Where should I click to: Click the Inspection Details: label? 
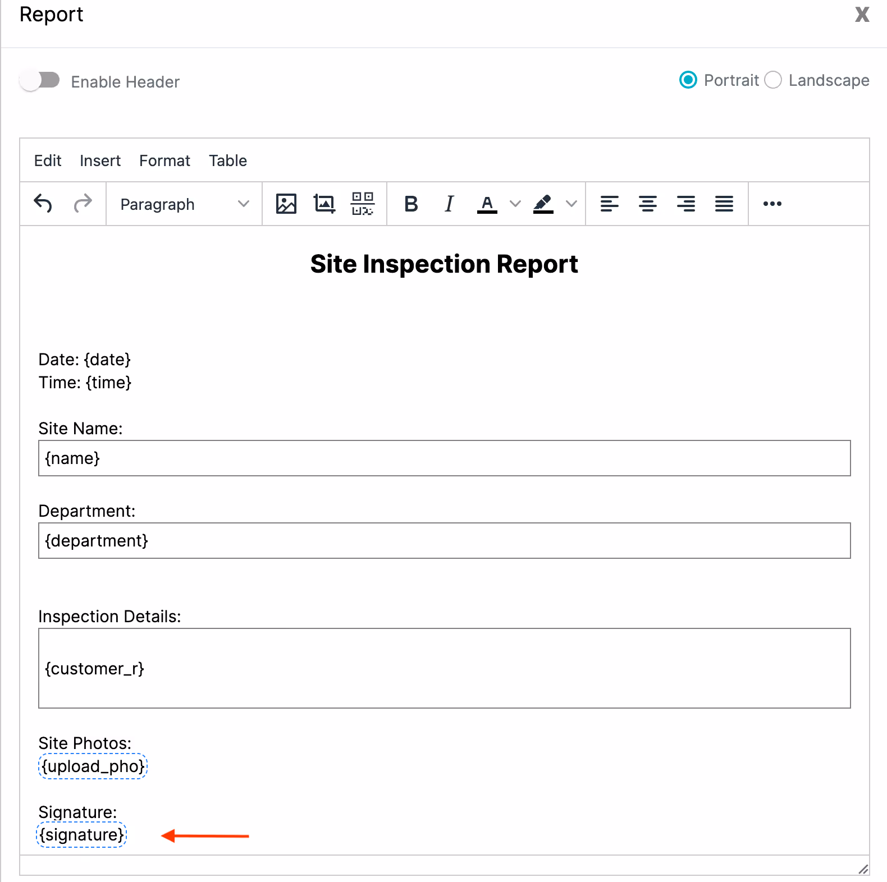[109, 617]
